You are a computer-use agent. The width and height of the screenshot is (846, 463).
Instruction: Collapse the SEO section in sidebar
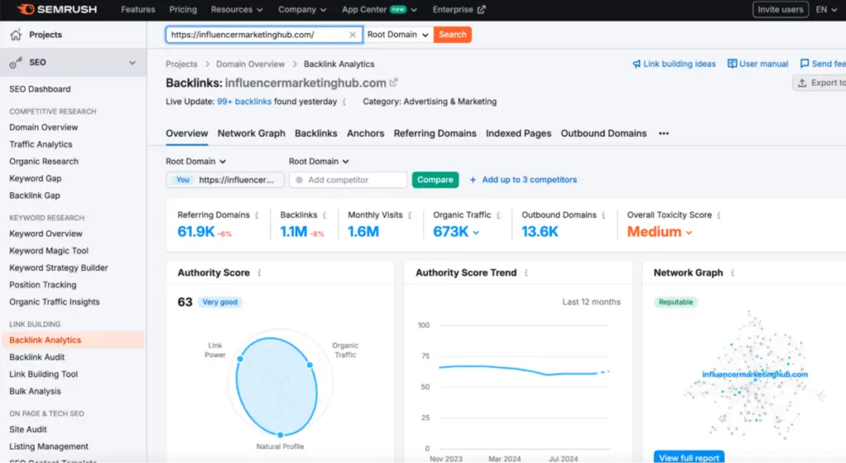pos(132,63)
